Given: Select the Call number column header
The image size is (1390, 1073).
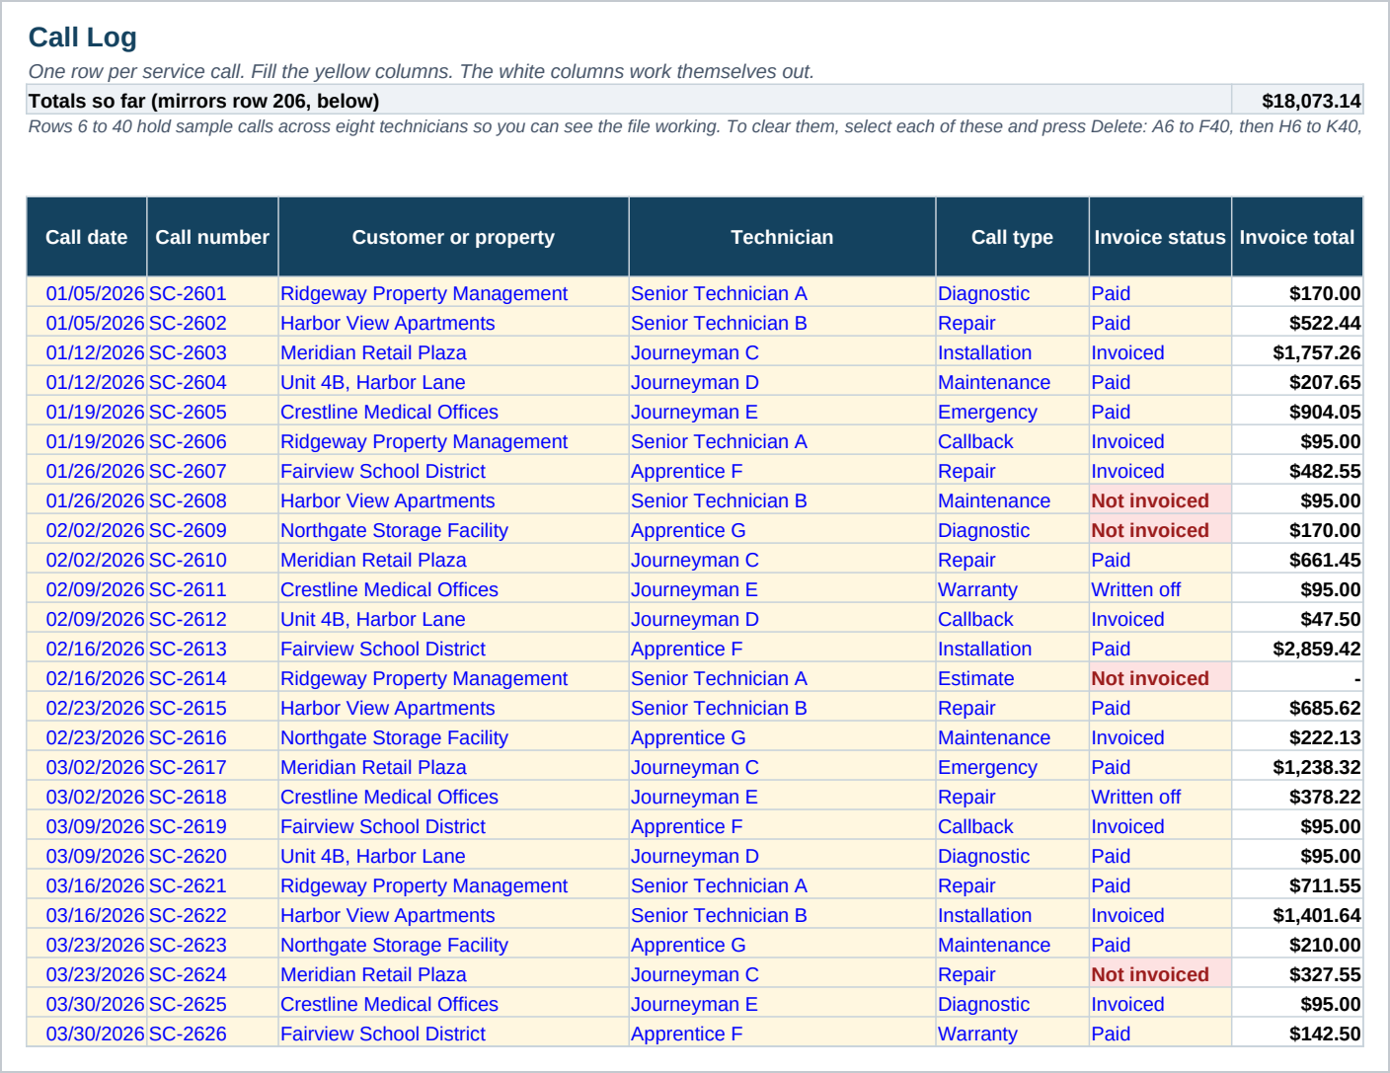Looking at the screenshot, I should [x=212, y=237].
